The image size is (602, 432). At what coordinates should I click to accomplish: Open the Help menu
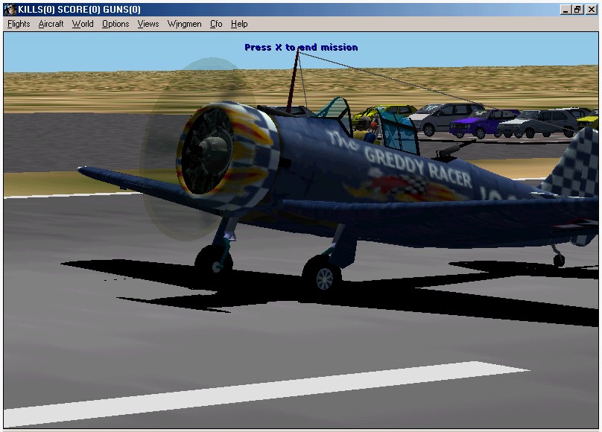239,24
